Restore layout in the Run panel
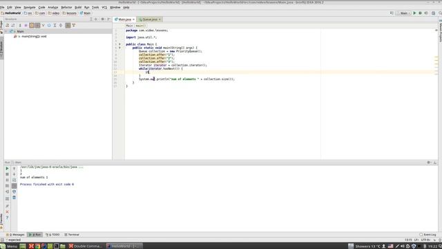 [7, 199]
